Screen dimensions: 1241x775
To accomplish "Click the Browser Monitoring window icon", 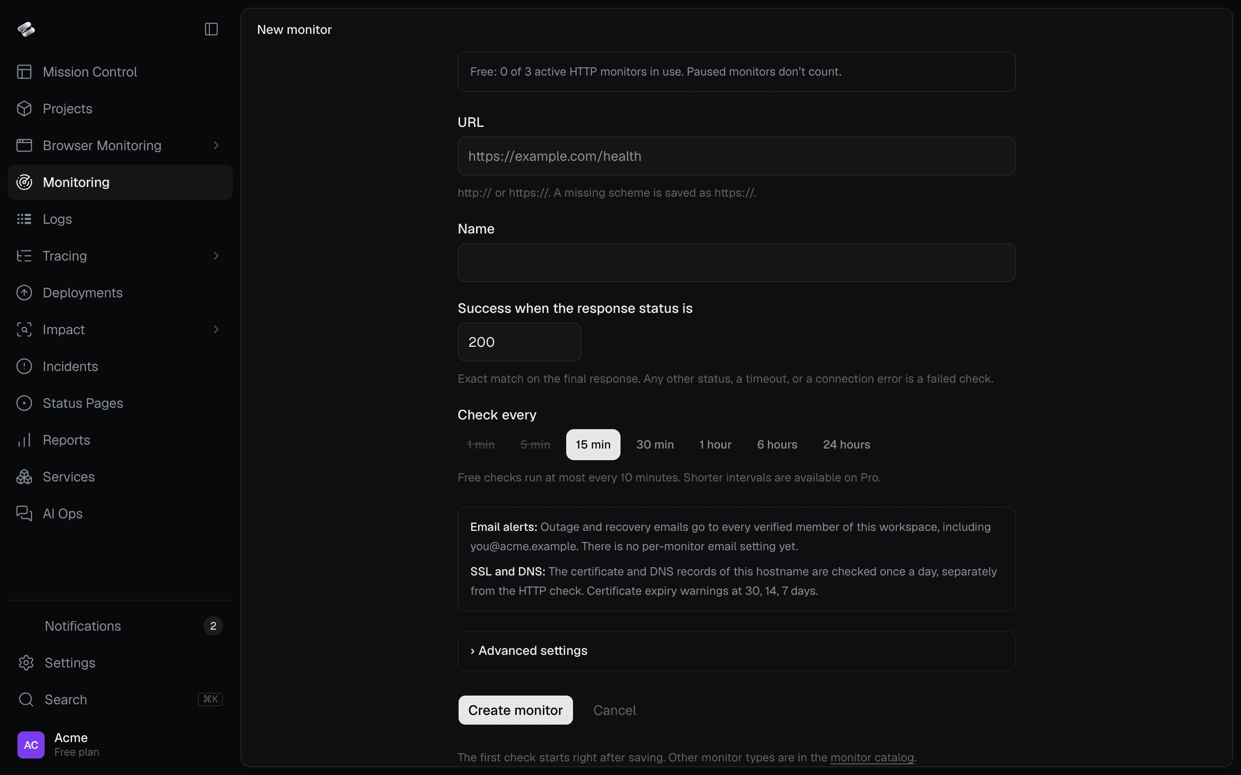I will click(24, 146).
